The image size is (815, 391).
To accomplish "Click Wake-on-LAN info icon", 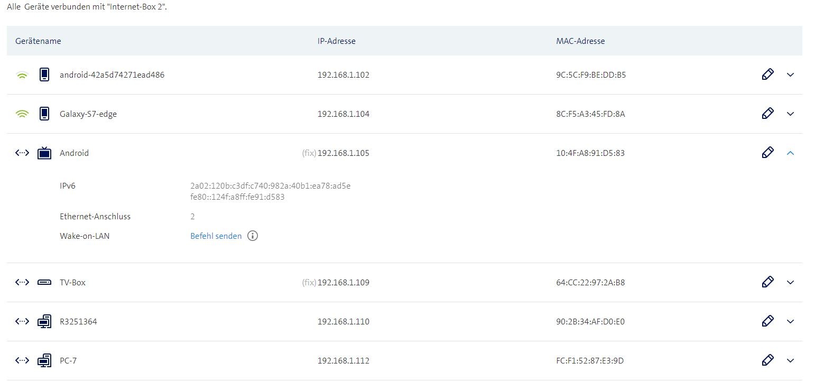I will coord(253,236).
